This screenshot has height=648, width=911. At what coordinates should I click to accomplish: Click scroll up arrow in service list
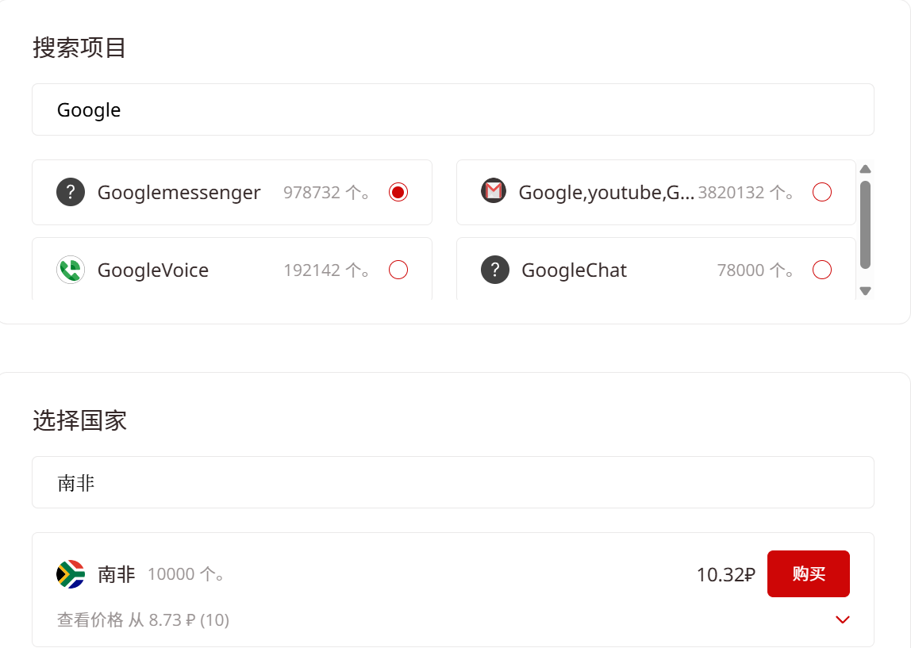click(865, 169)
